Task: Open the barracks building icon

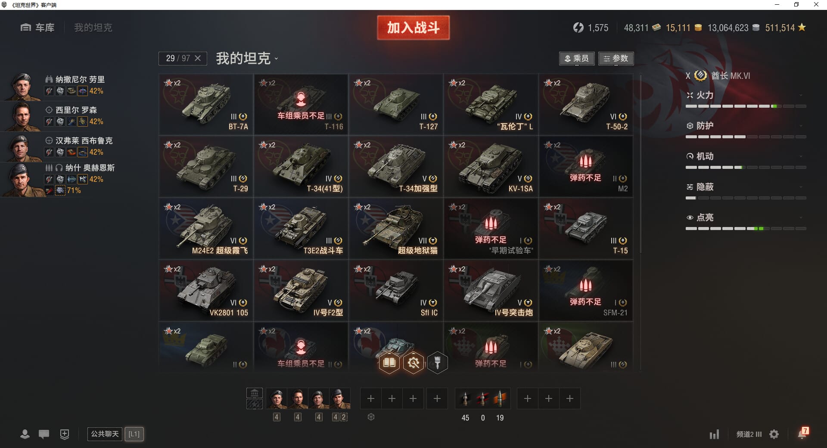Action: [x=255, y=393]
